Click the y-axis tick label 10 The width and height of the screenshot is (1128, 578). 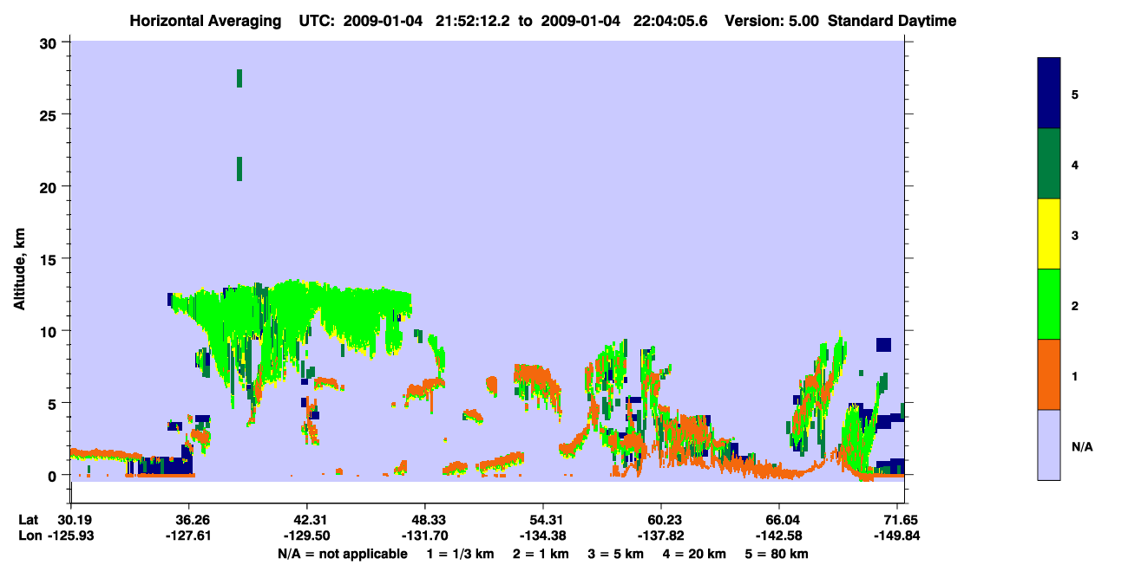(x=49, y=331)
